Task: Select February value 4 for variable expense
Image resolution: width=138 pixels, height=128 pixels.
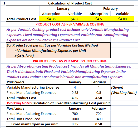Action: tap(98, 88)
